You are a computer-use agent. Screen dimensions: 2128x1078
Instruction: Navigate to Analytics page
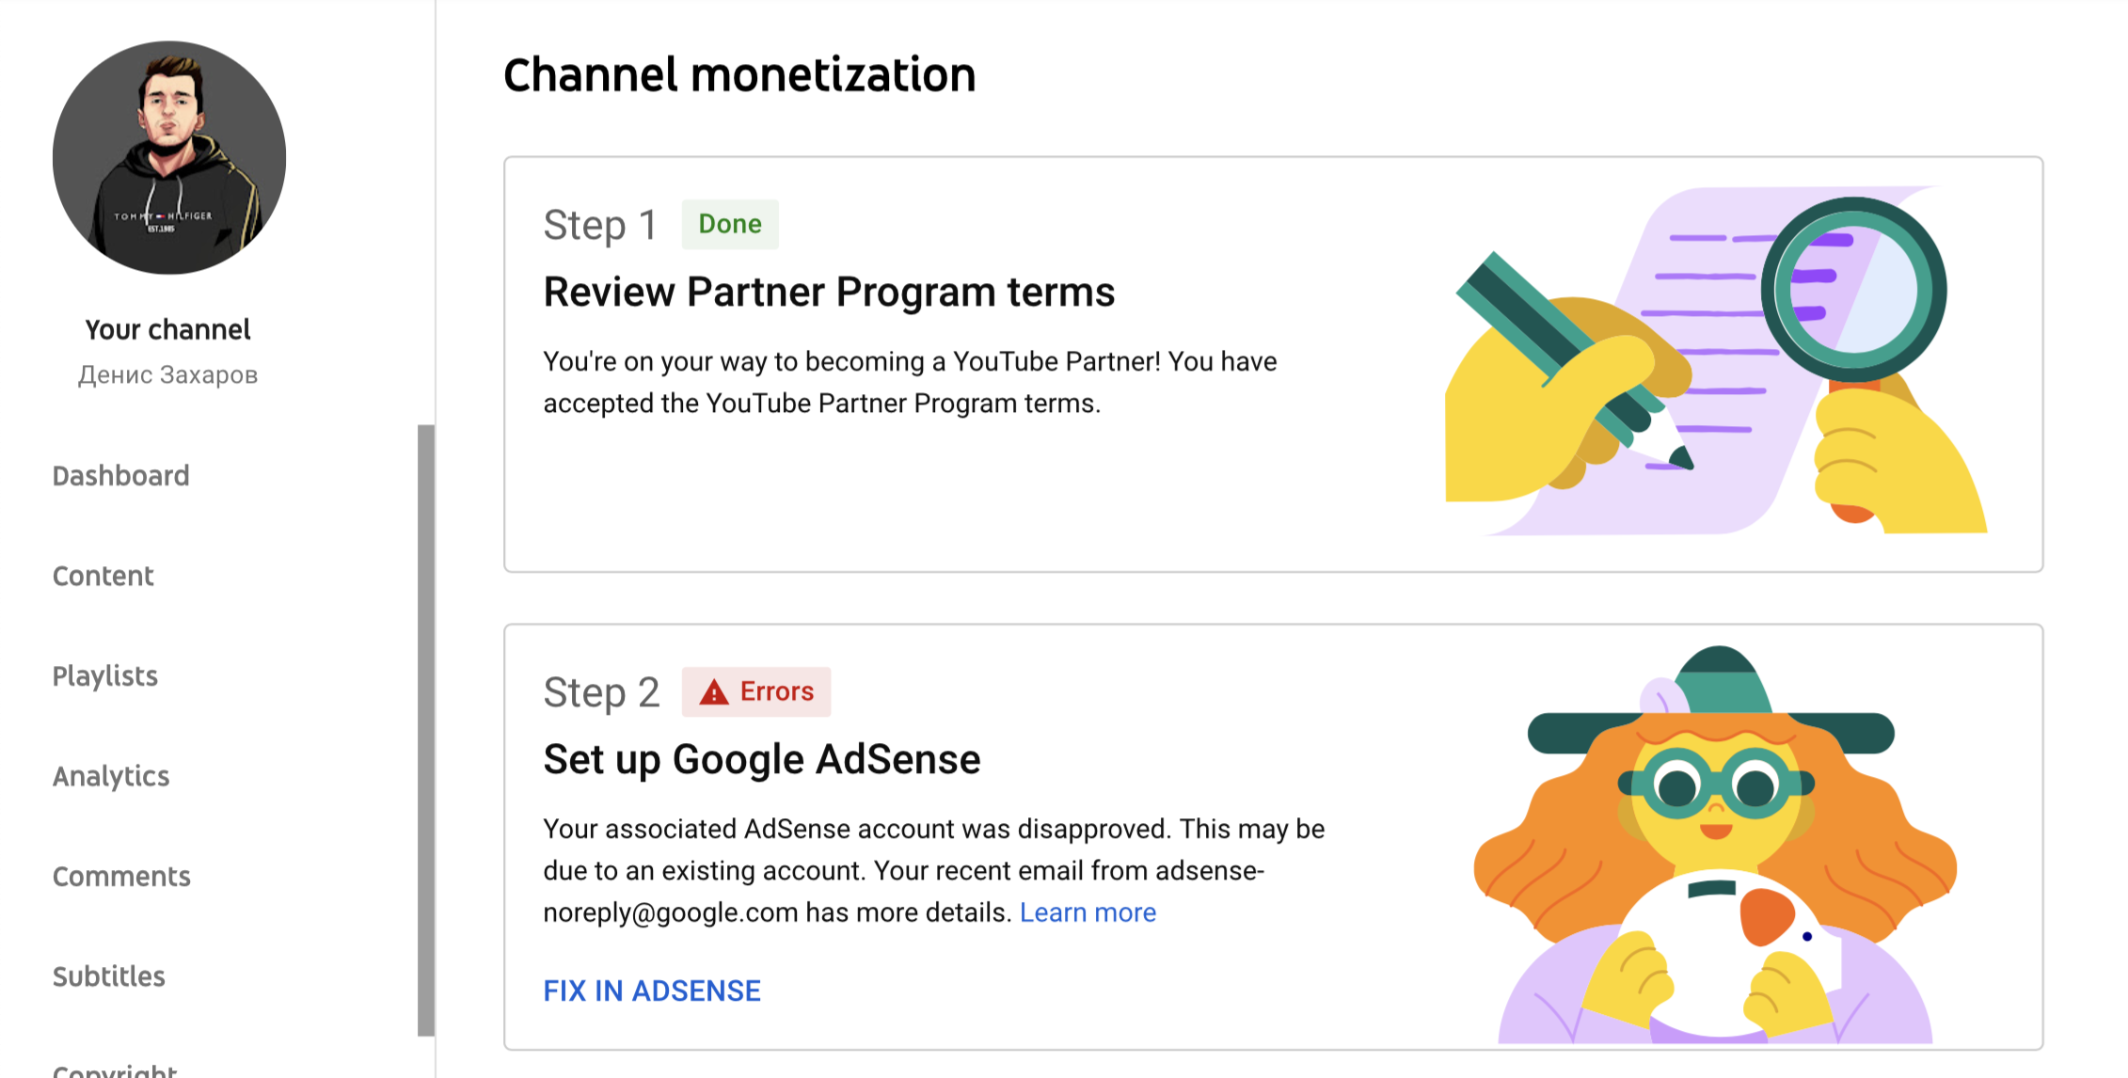[111, 776]
